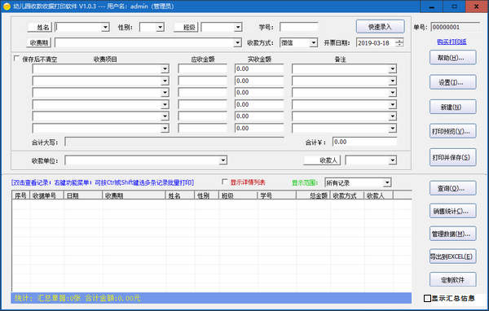Expand the 姓名 name combo box
The width and height of the screenshot is (489, 311).
coord(105,27)
